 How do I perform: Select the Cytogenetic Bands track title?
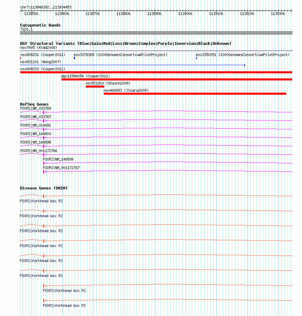coord(40,25)
